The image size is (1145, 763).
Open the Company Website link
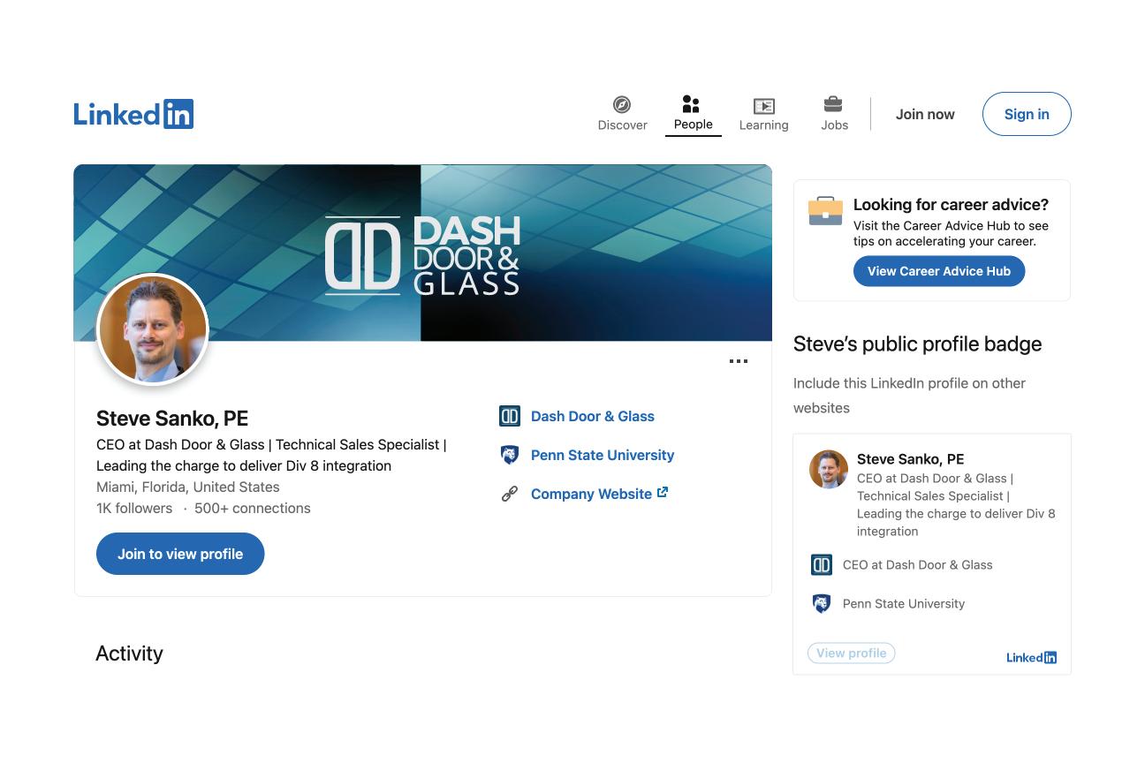click(591, 494)
